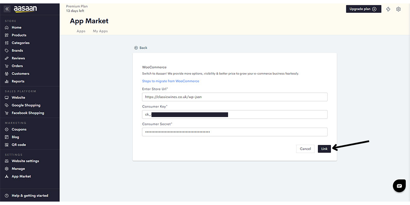The height and width of the screenshot is (205, 410).
Task: Click the aasaan logo
Action: tap(25, 9)
